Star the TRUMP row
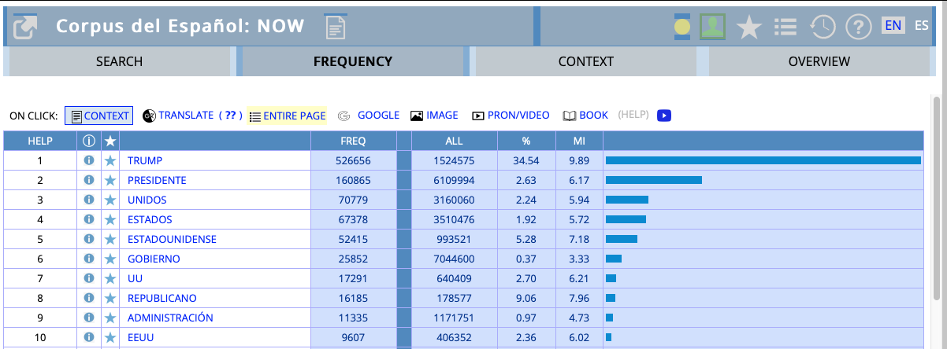 (110, 160)
